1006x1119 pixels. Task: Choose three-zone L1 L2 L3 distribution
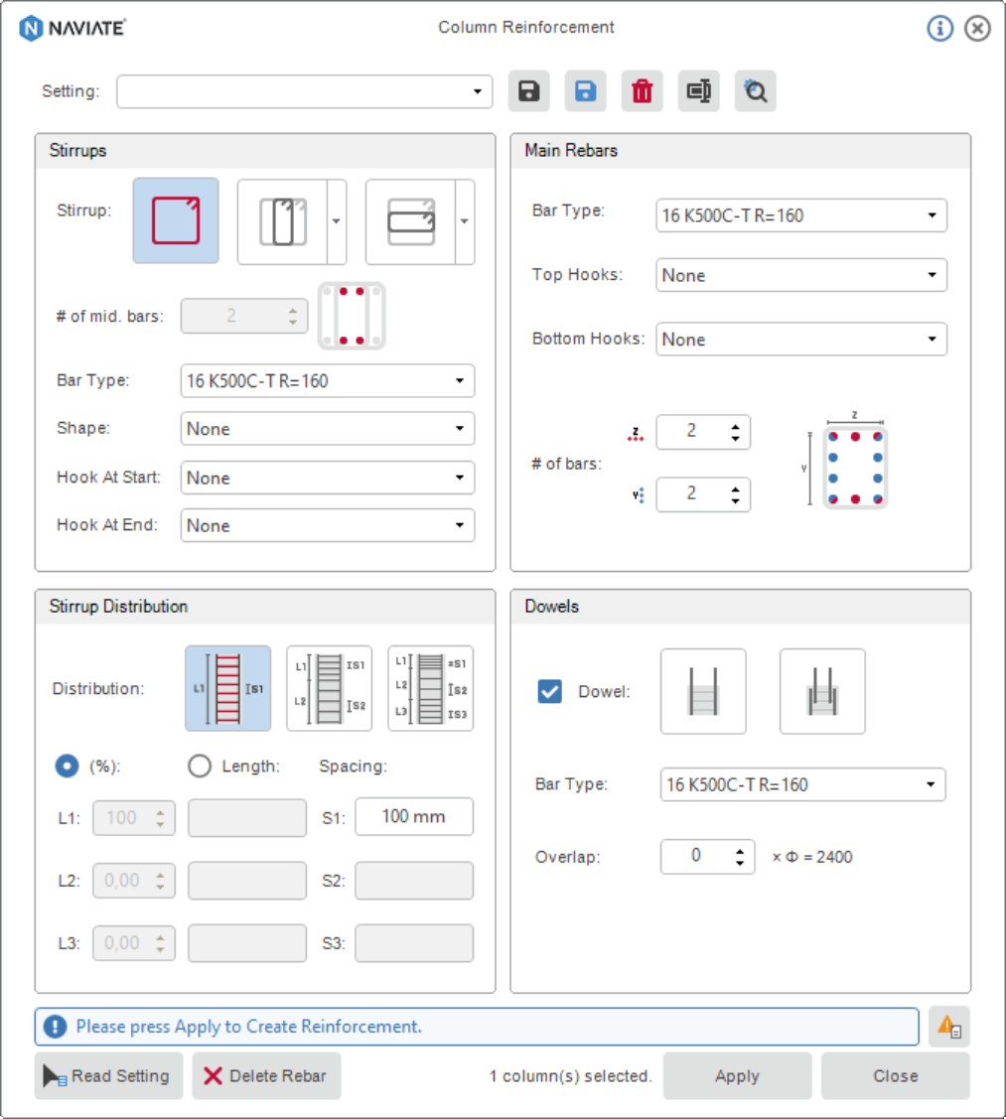click(x=431, y=689)
